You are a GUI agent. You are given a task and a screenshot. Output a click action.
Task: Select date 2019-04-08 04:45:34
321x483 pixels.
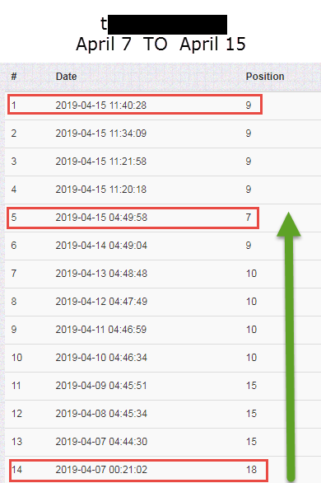101,414
